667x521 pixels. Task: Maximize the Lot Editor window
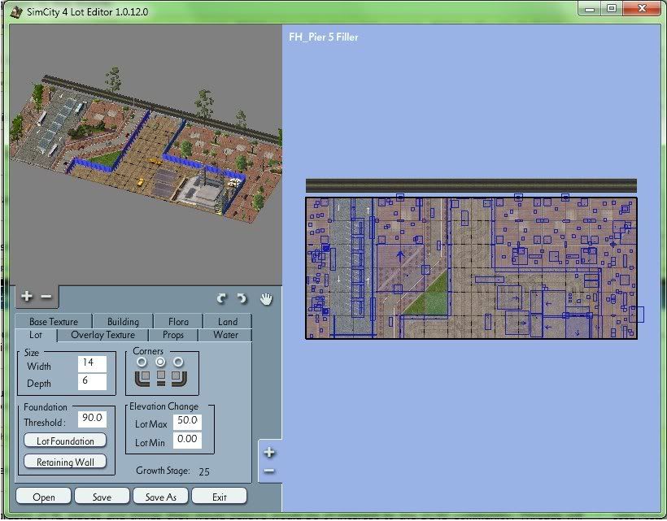[612, 9]
